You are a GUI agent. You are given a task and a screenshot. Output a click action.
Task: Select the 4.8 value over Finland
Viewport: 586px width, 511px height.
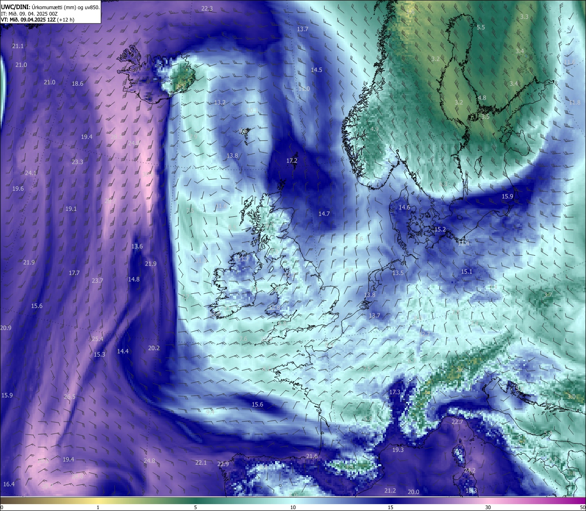(x=482, y=98)
